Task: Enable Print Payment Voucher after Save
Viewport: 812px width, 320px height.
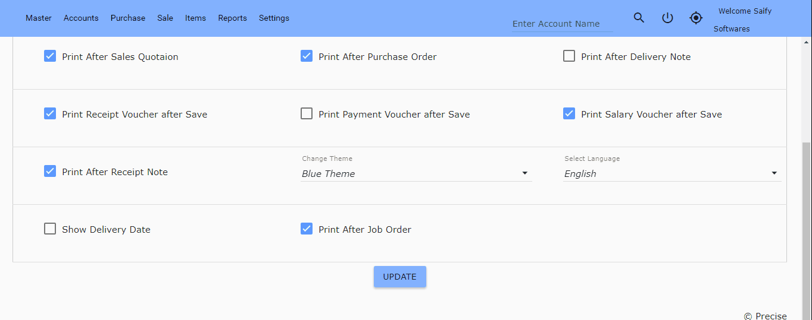Action: pos(307,114)
